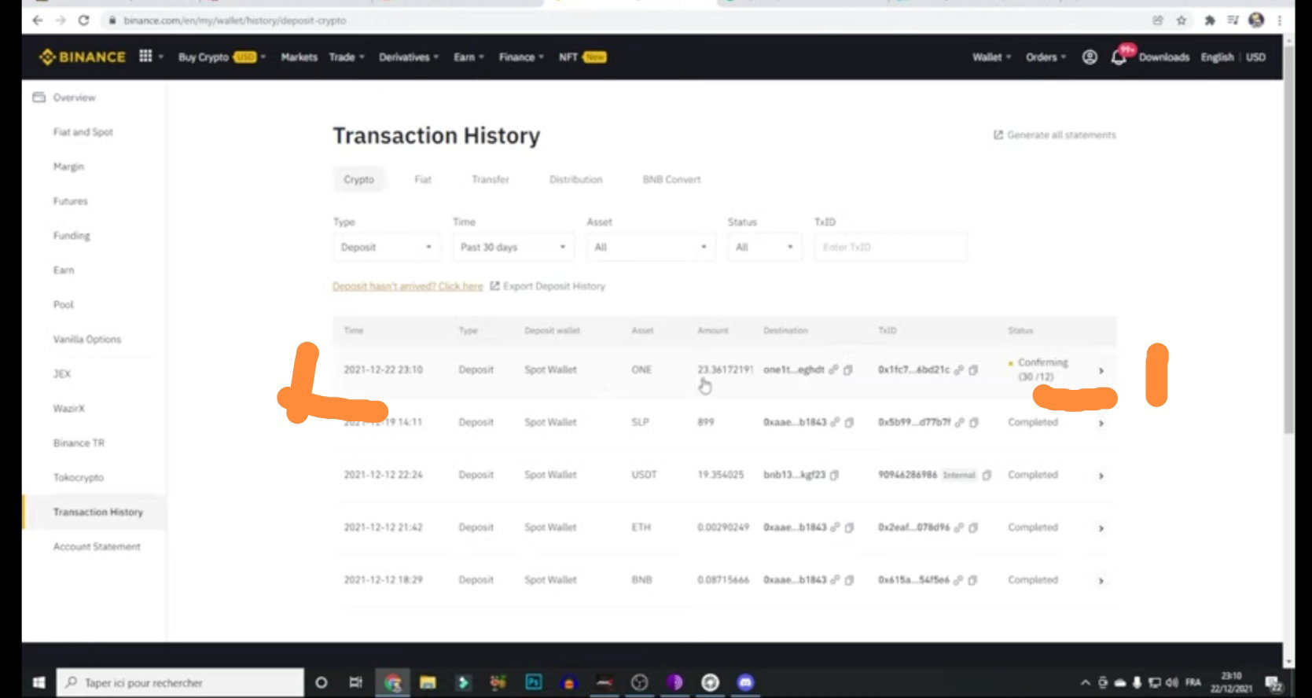This screenshot has height=698, width=1312.
Task: Expand the Buy Crypto menu
Action: (222, 57)
